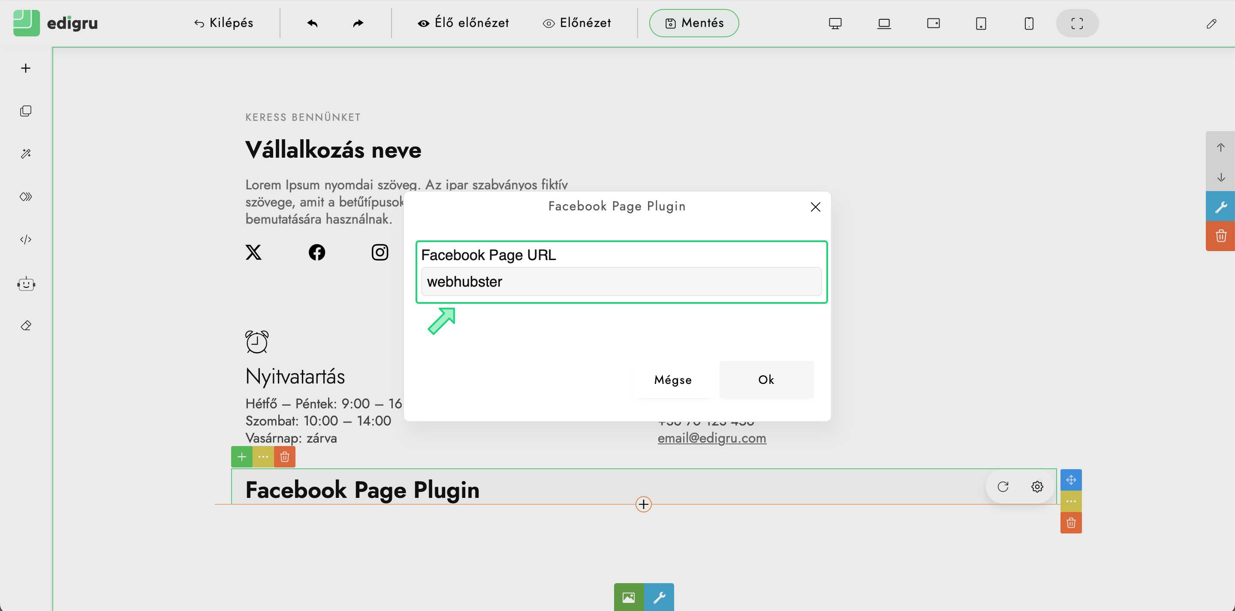Open the magic wand tool in sidebar
Viewport: 1235px width, 611px height.
point(26,153)
